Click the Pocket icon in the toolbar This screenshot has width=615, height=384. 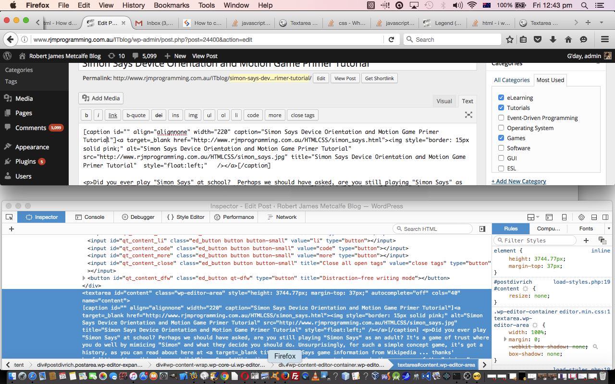click(x=538, y=39)
